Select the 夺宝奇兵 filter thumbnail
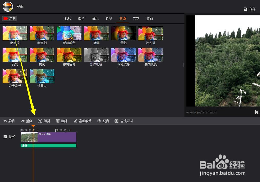This screenshot has width=260, height=182. (15, 76)
